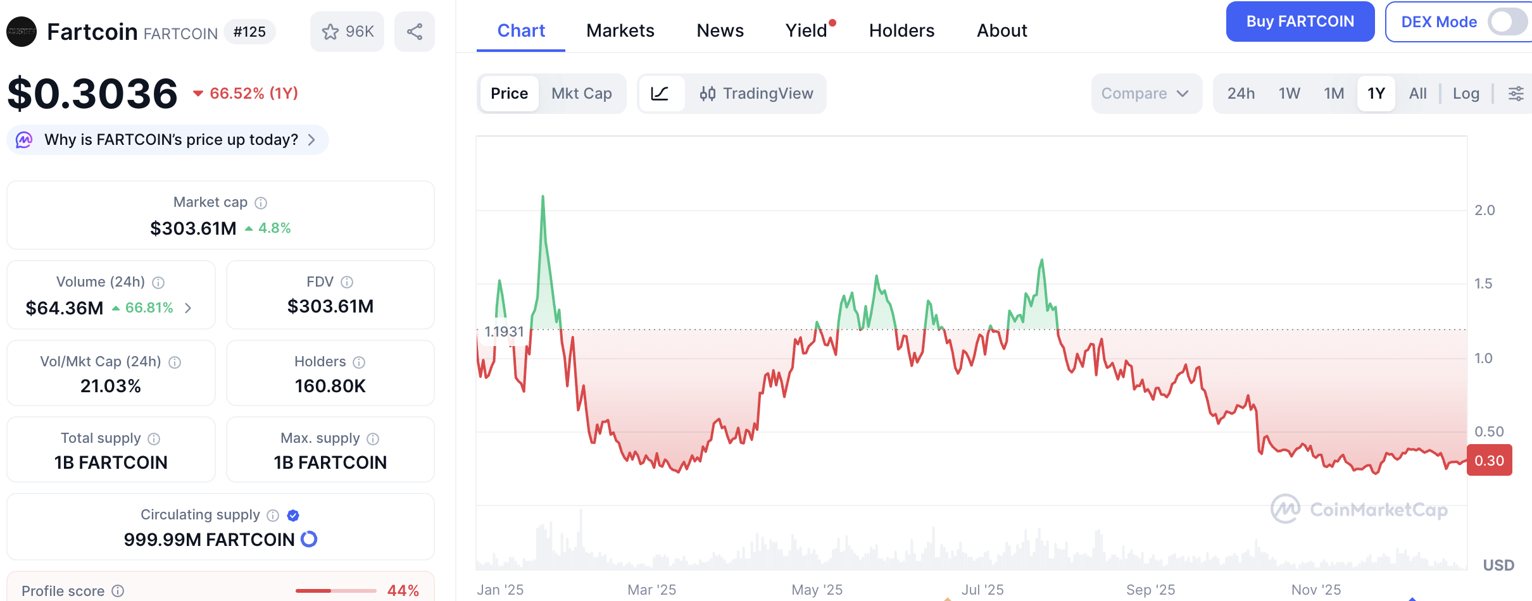Open 'Why is FARTCOIN's price up today?'
The height and width of the screenshot is (601, 1532).
pyautogui.click(x=168, y=140)
